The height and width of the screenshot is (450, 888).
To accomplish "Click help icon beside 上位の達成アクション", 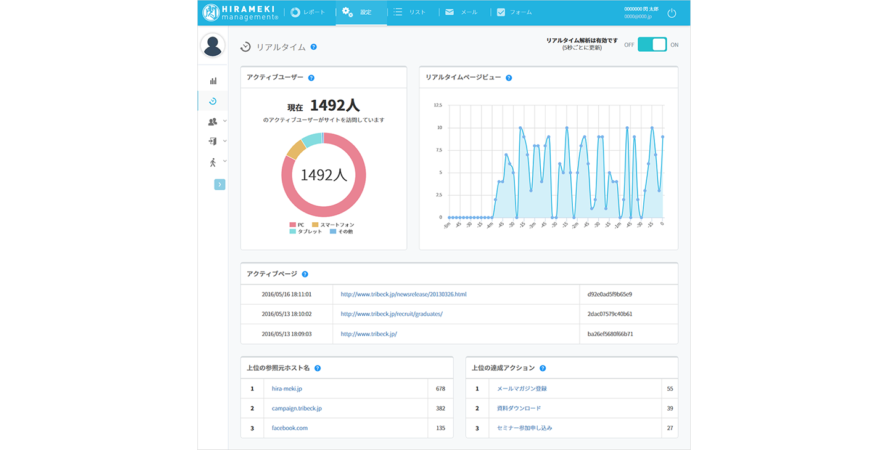I will [x=543, y=368].
